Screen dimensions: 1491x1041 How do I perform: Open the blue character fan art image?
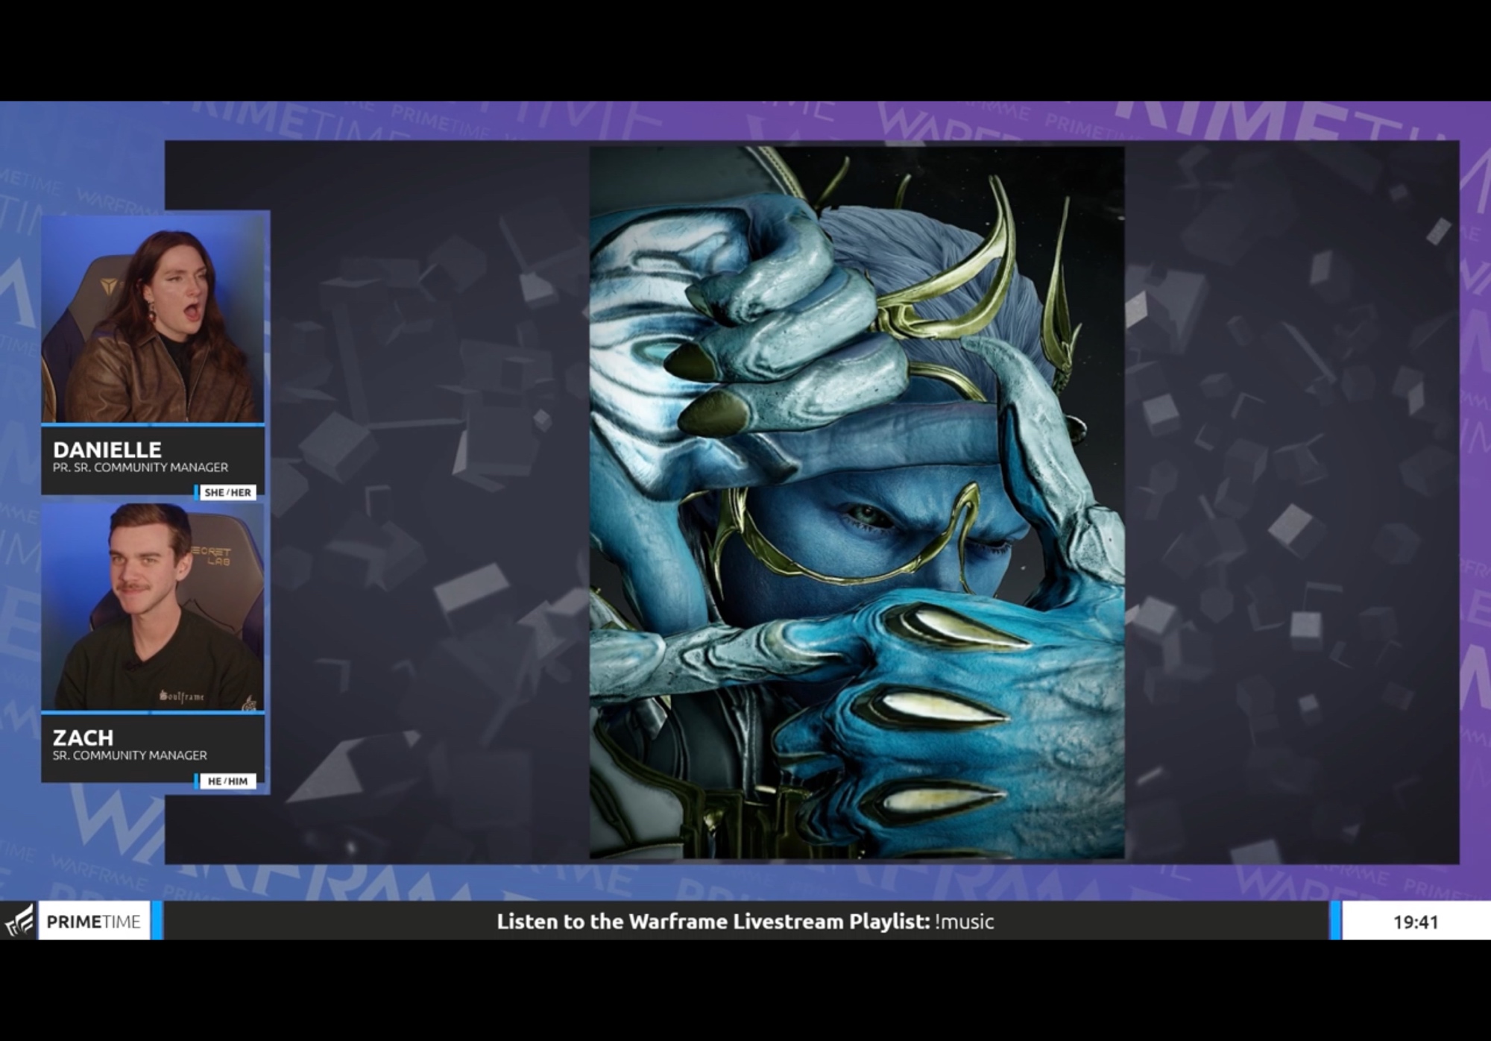[x=856, y=503]
